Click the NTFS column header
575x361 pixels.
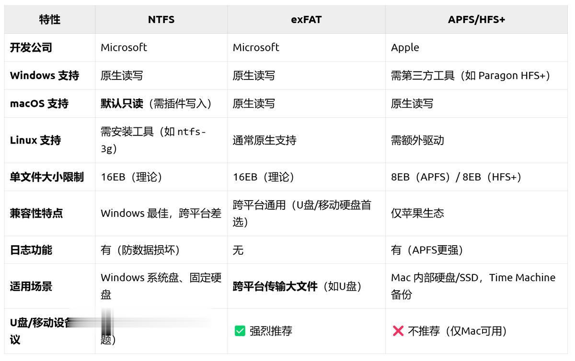click(x=161, y=20)
